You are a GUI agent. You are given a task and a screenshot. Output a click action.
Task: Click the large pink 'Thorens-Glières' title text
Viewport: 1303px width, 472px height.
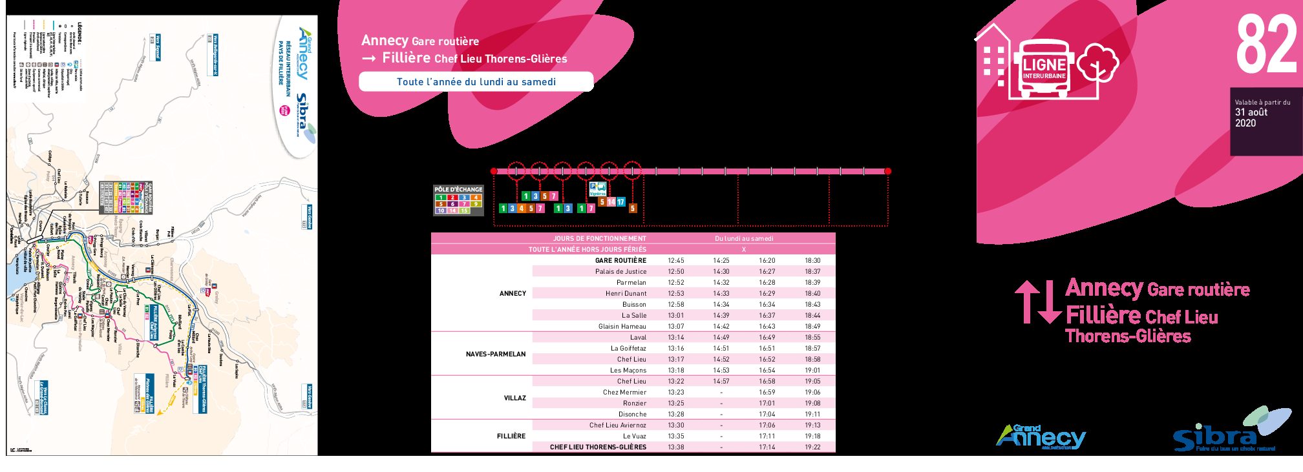1128,336
